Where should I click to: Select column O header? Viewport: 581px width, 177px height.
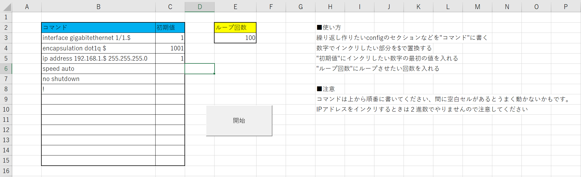pyautogui.click(x=537, y=7)
